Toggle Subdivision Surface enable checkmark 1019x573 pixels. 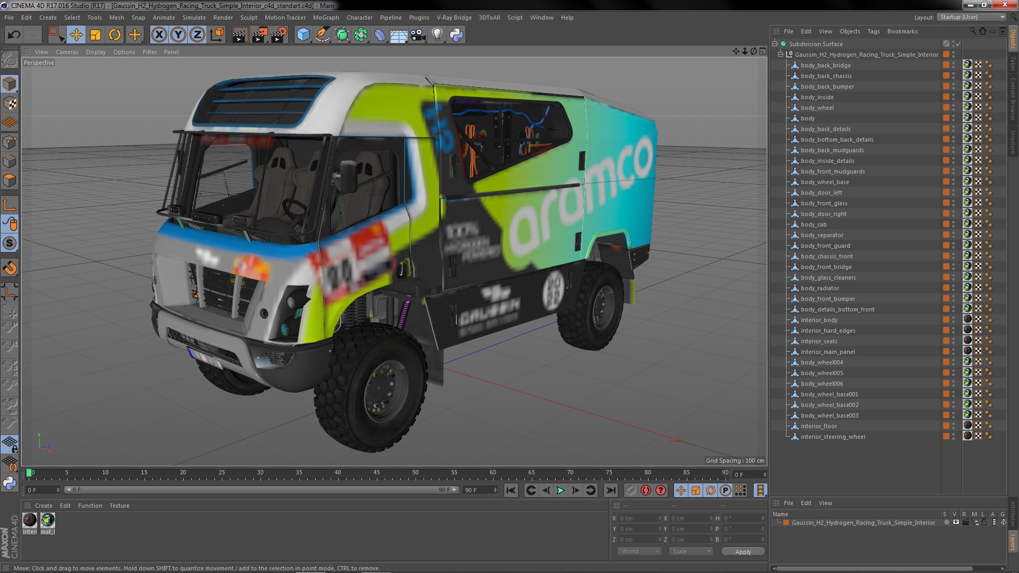point(958,44)
